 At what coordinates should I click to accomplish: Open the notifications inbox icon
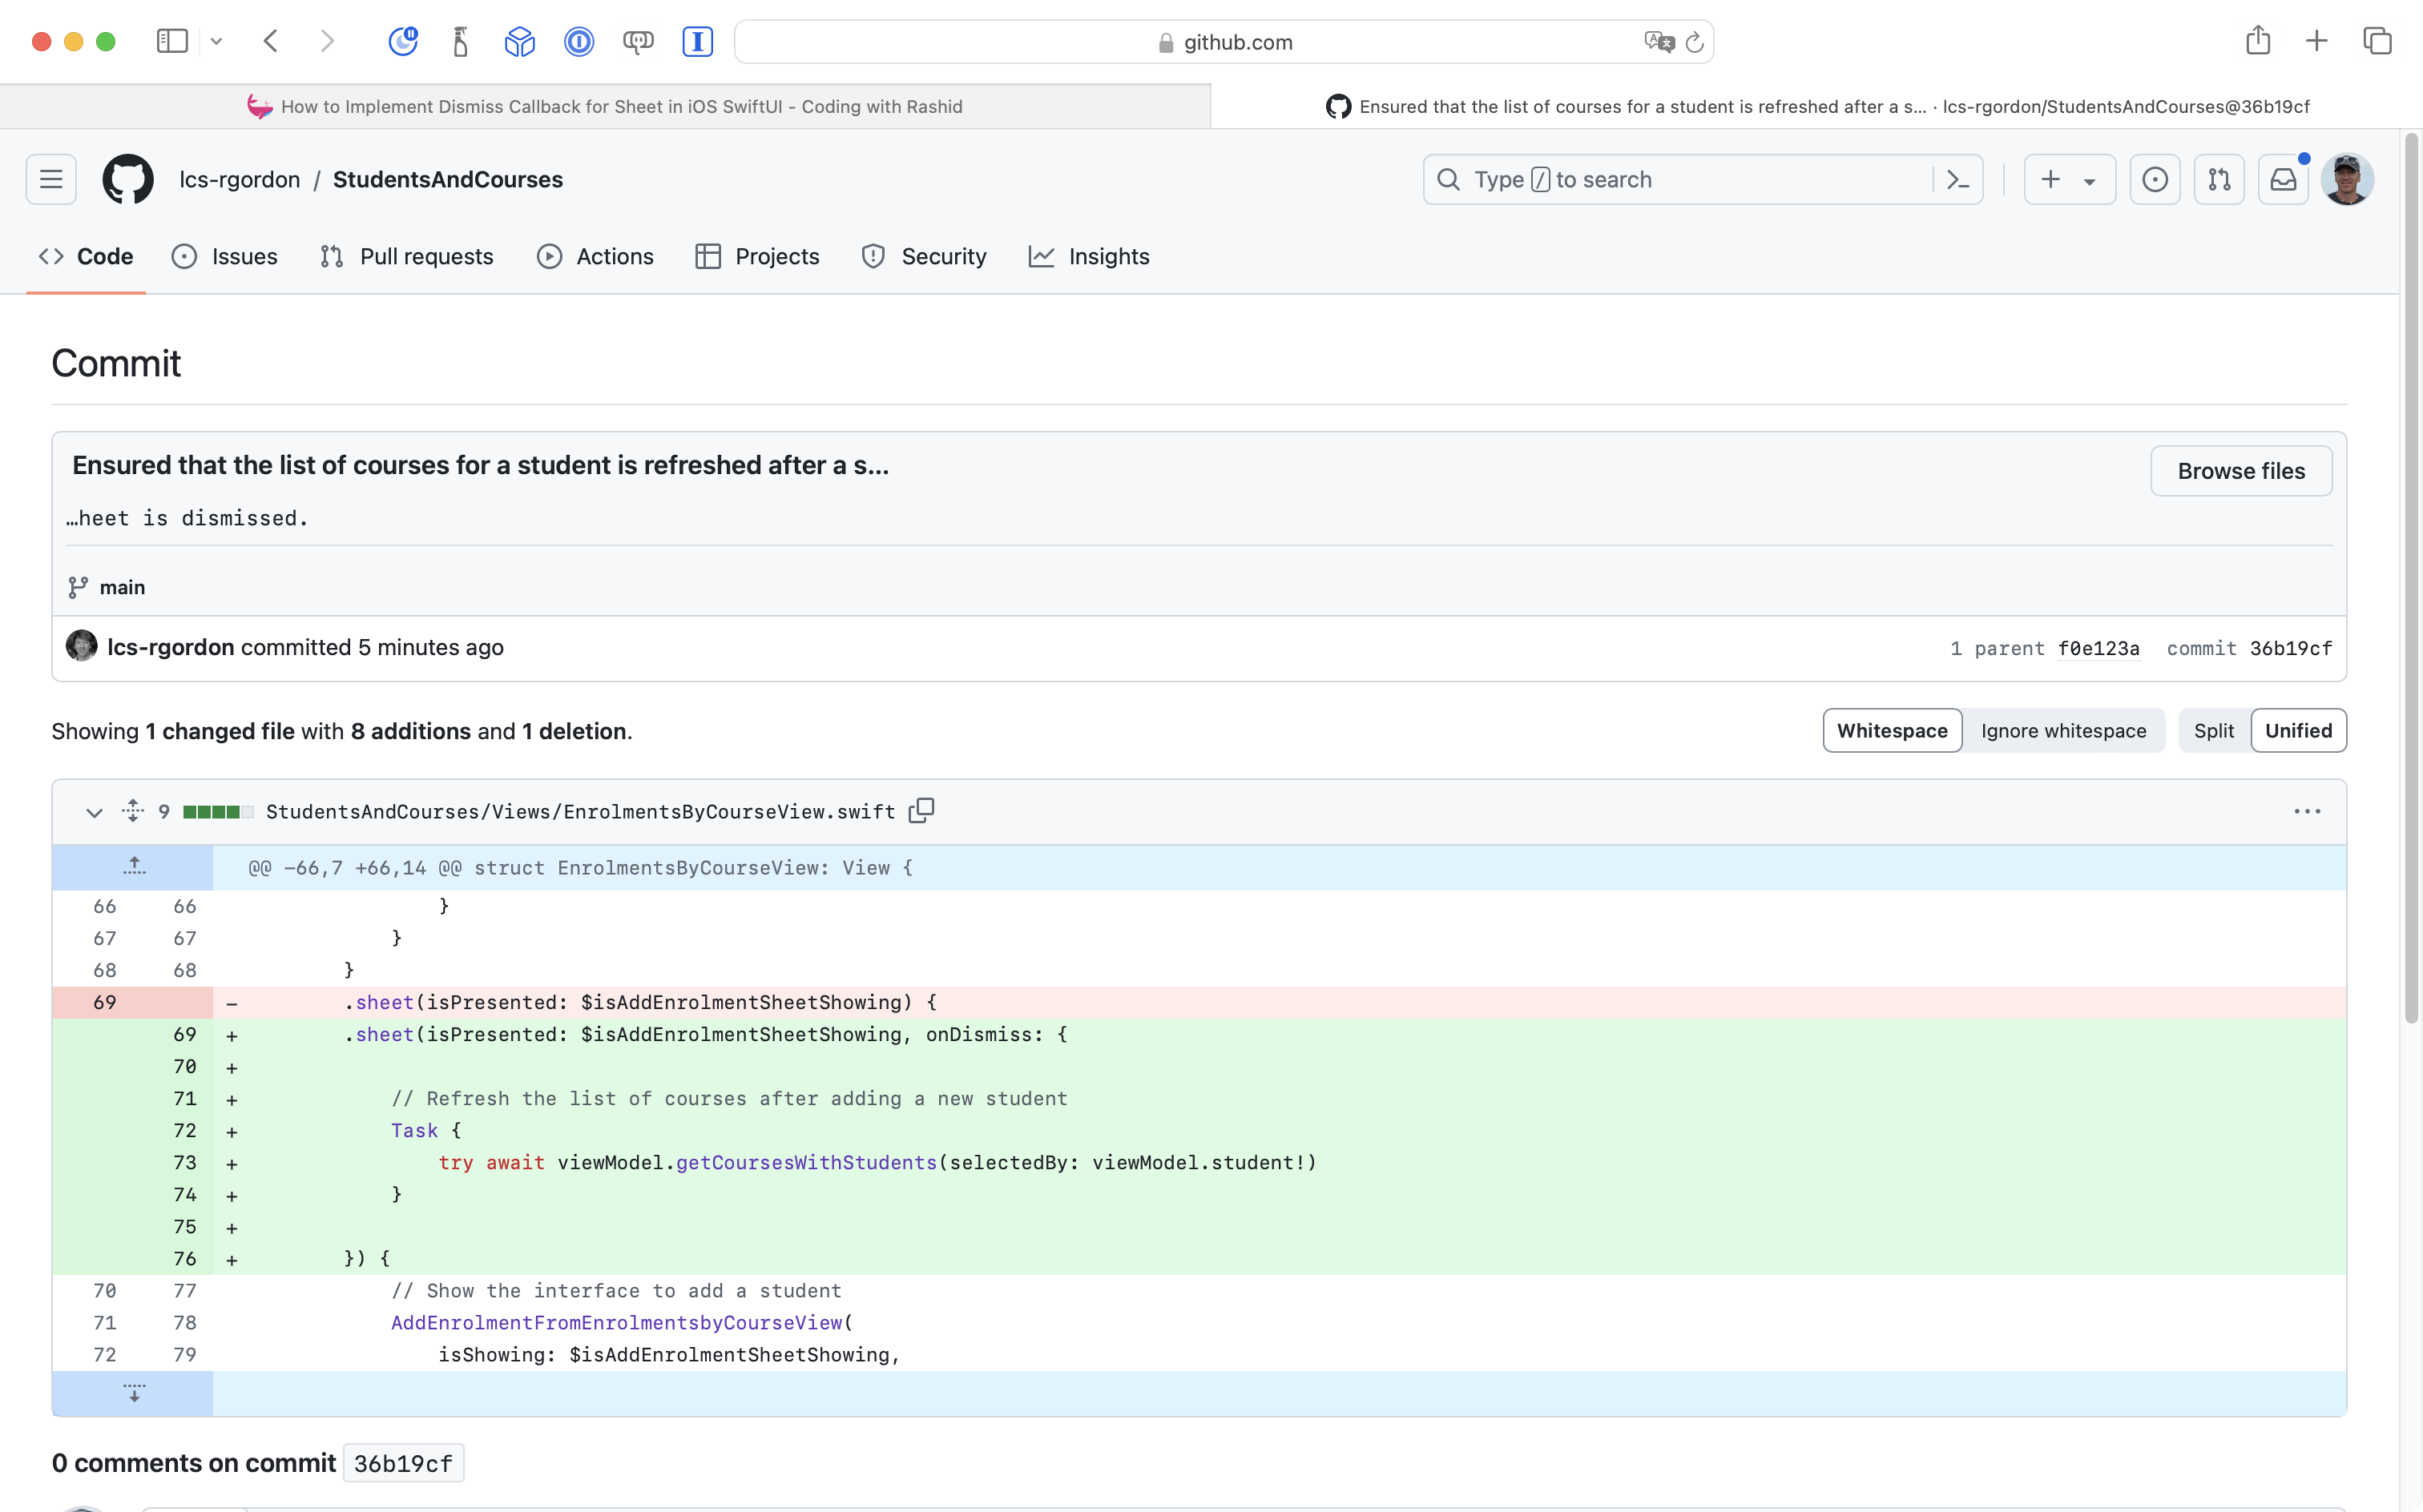tap(2282, 179)
